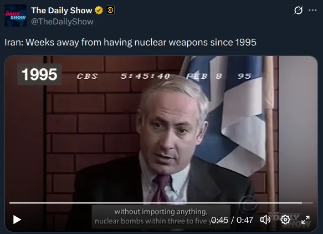Click the 0:45 / 0:47 time display
This screenshot has height=234, width=323.
[232, 220]
